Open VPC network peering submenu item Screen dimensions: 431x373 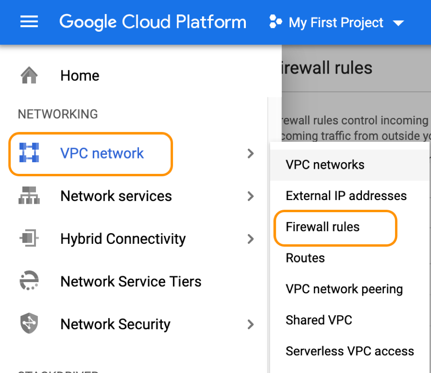coord(344,289)
